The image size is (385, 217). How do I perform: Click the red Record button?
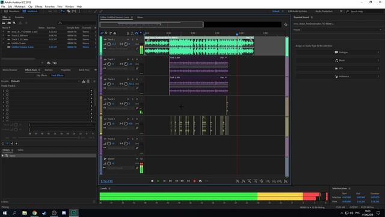tap(194, 181)
